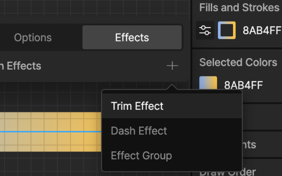Open the gradient stroke swatch in Fills and Strokes
282x176 pixels.
point(227,30)
